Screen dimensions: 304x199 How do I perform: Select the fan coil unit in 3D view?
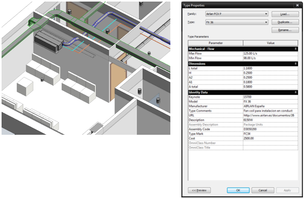point(48,41)
